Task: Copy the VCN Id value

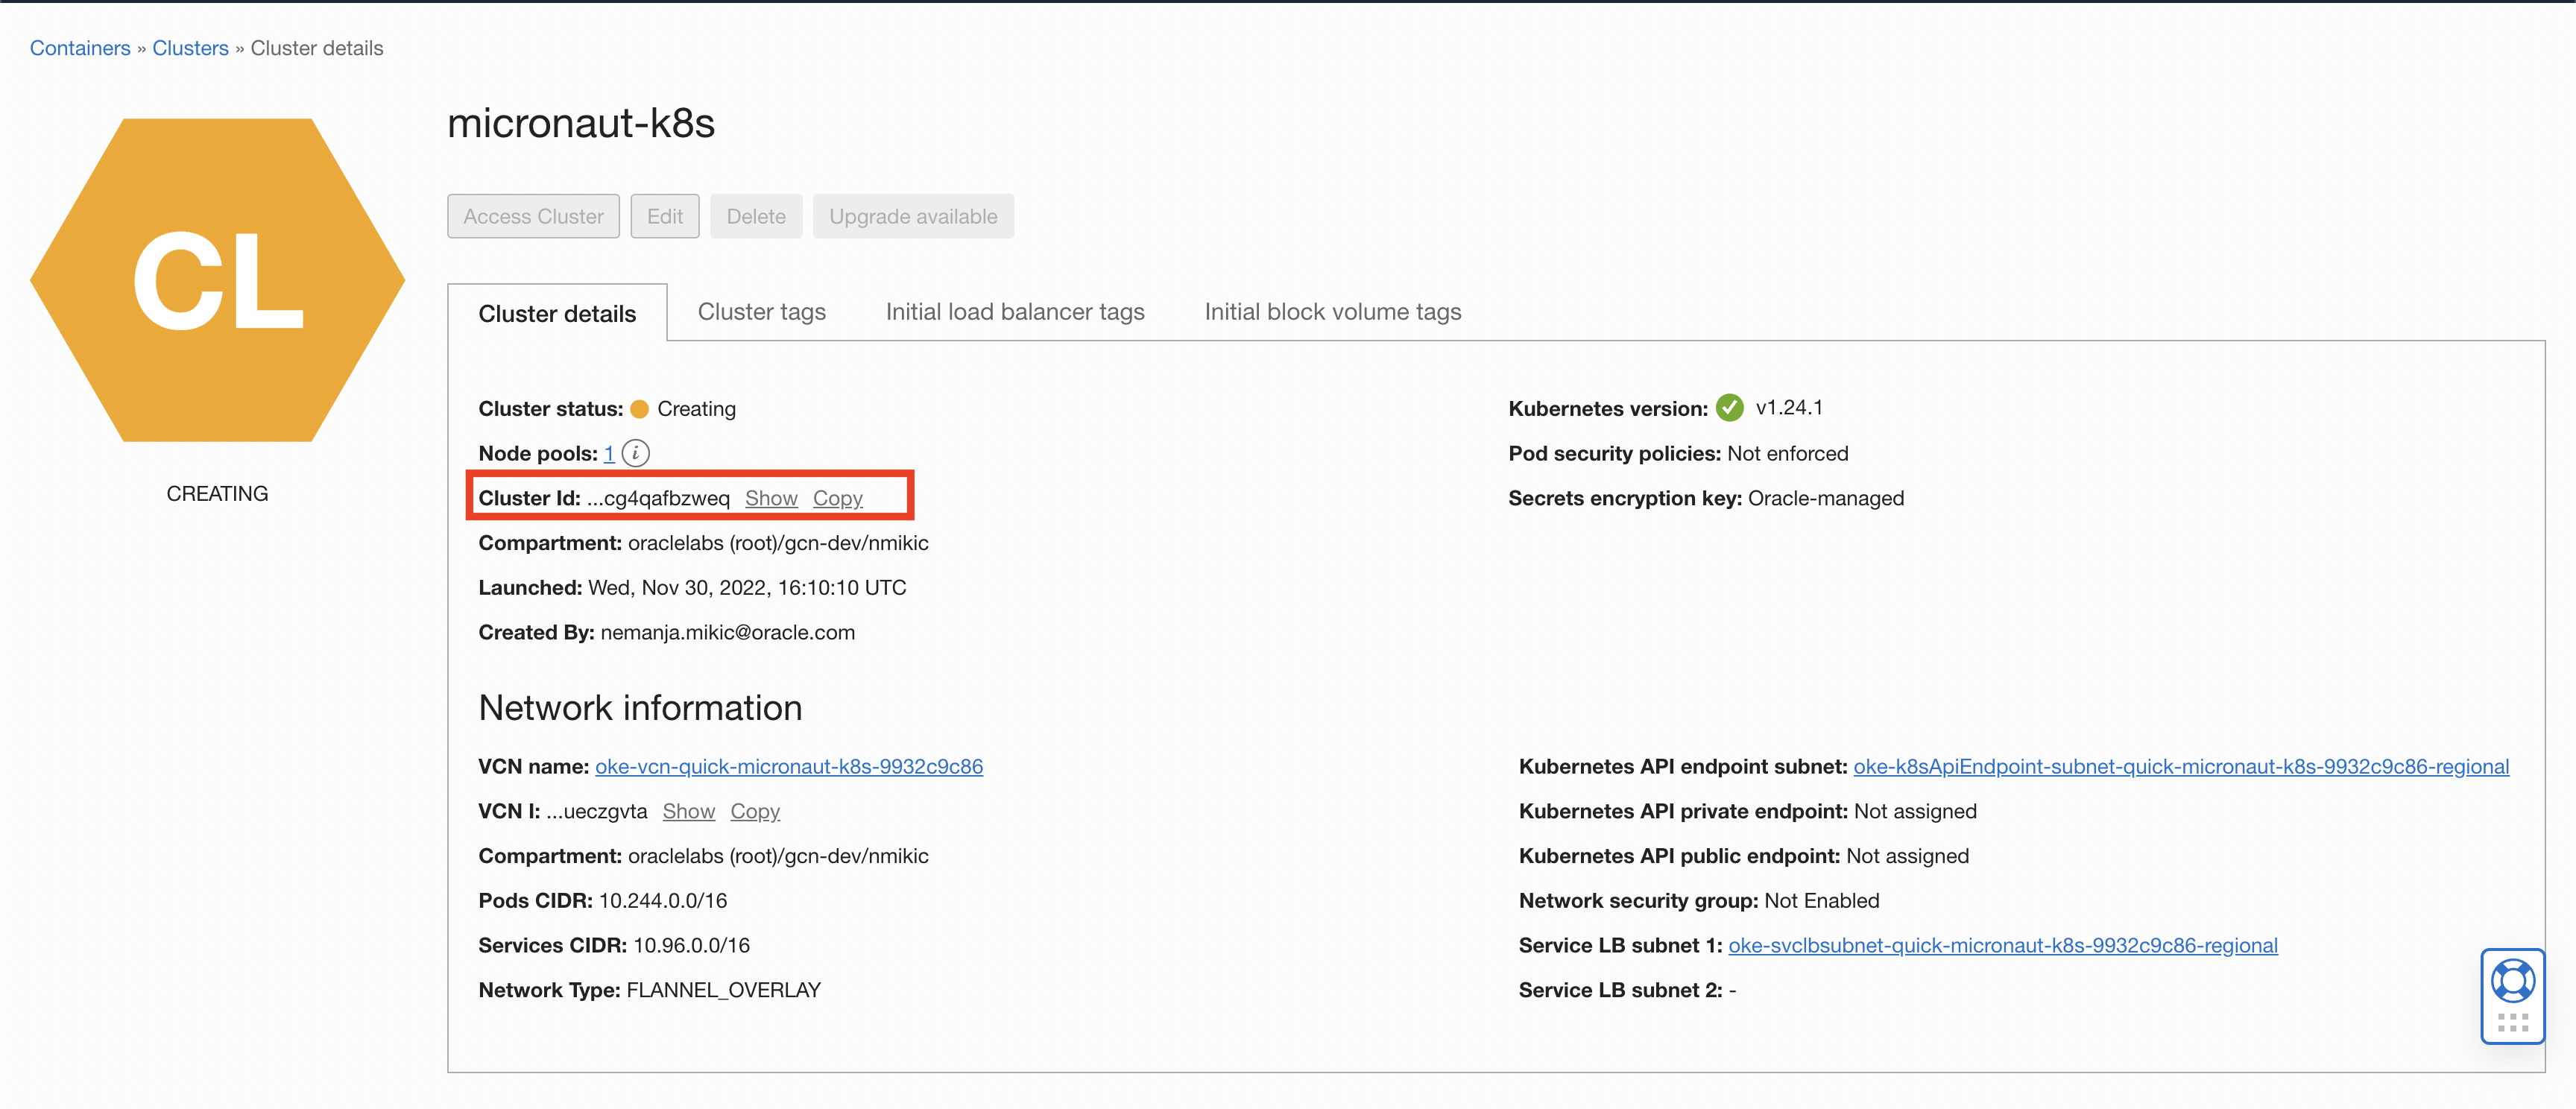Action: click(754, 812)
